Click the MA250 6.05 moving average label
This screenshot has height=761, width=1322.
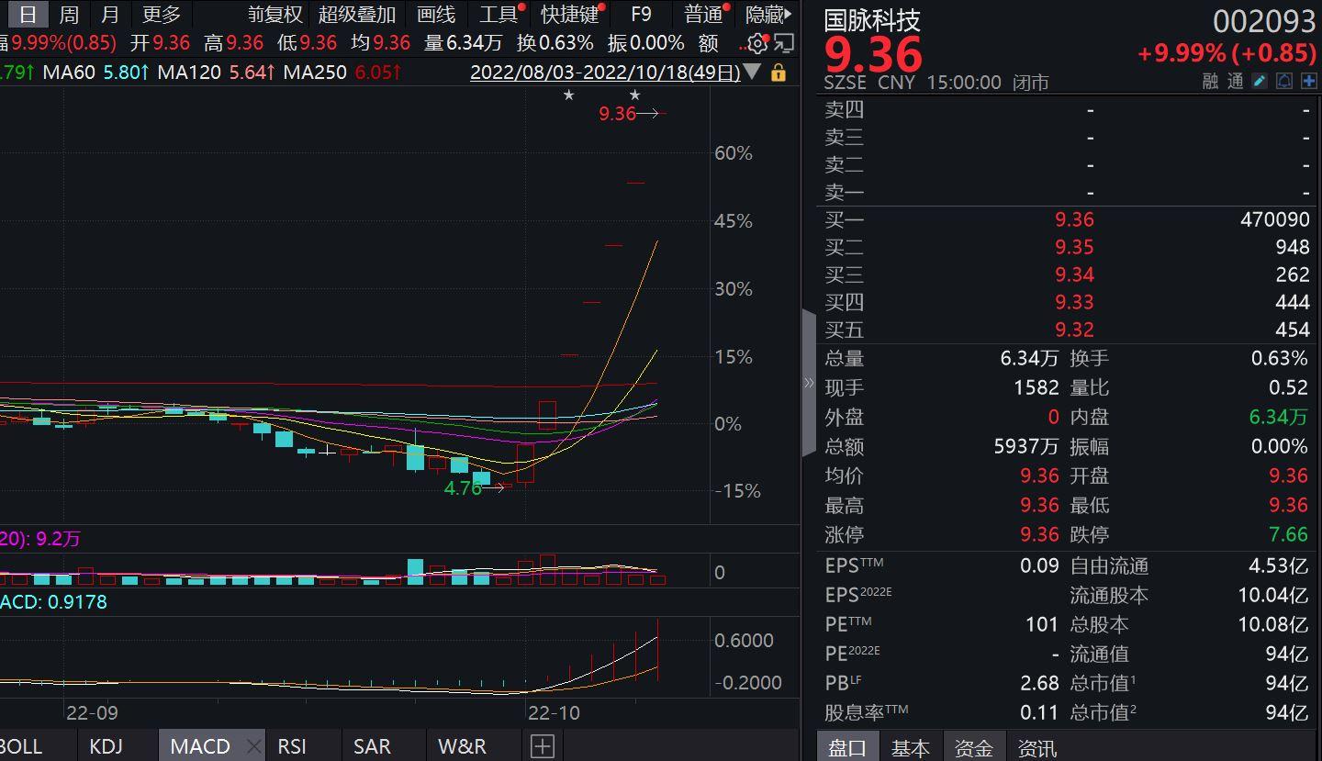pos(342,72)
